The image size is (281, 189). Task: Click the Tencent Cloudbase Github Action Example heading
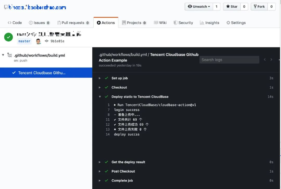click(x=149, y=57)
